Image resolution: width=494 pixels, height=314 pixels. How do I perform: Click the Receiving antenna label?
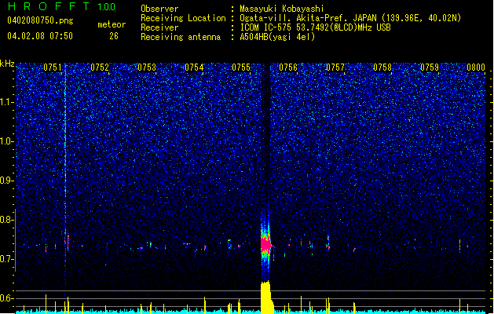[181, 37]
